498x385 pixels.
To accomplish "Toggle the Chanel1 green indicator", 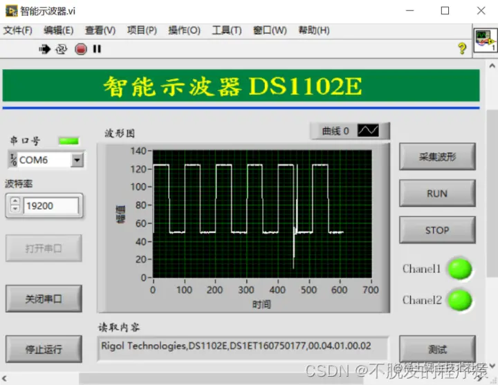I will [459, 269].
